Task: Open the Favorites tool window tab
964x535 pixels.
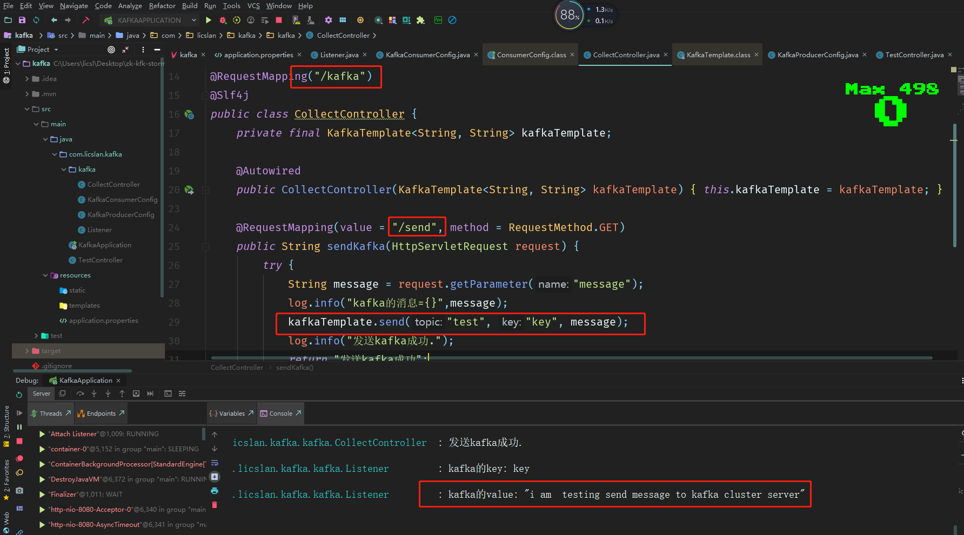Action: click(x=6, y=479)
